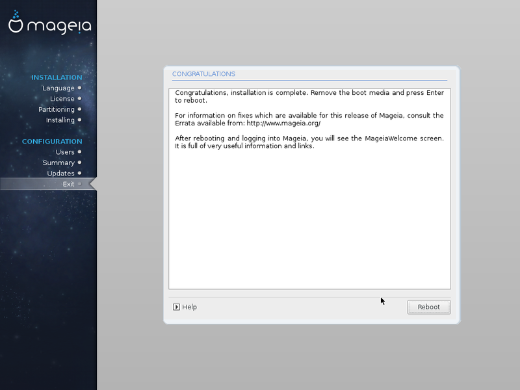Click the Reboot button
Viewport: 520px width, 390px height.
(x=429, y=307)
